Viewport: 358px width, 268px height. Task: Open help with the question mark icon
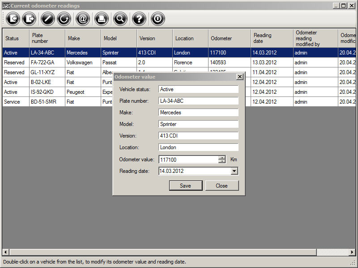pos(139,19)
